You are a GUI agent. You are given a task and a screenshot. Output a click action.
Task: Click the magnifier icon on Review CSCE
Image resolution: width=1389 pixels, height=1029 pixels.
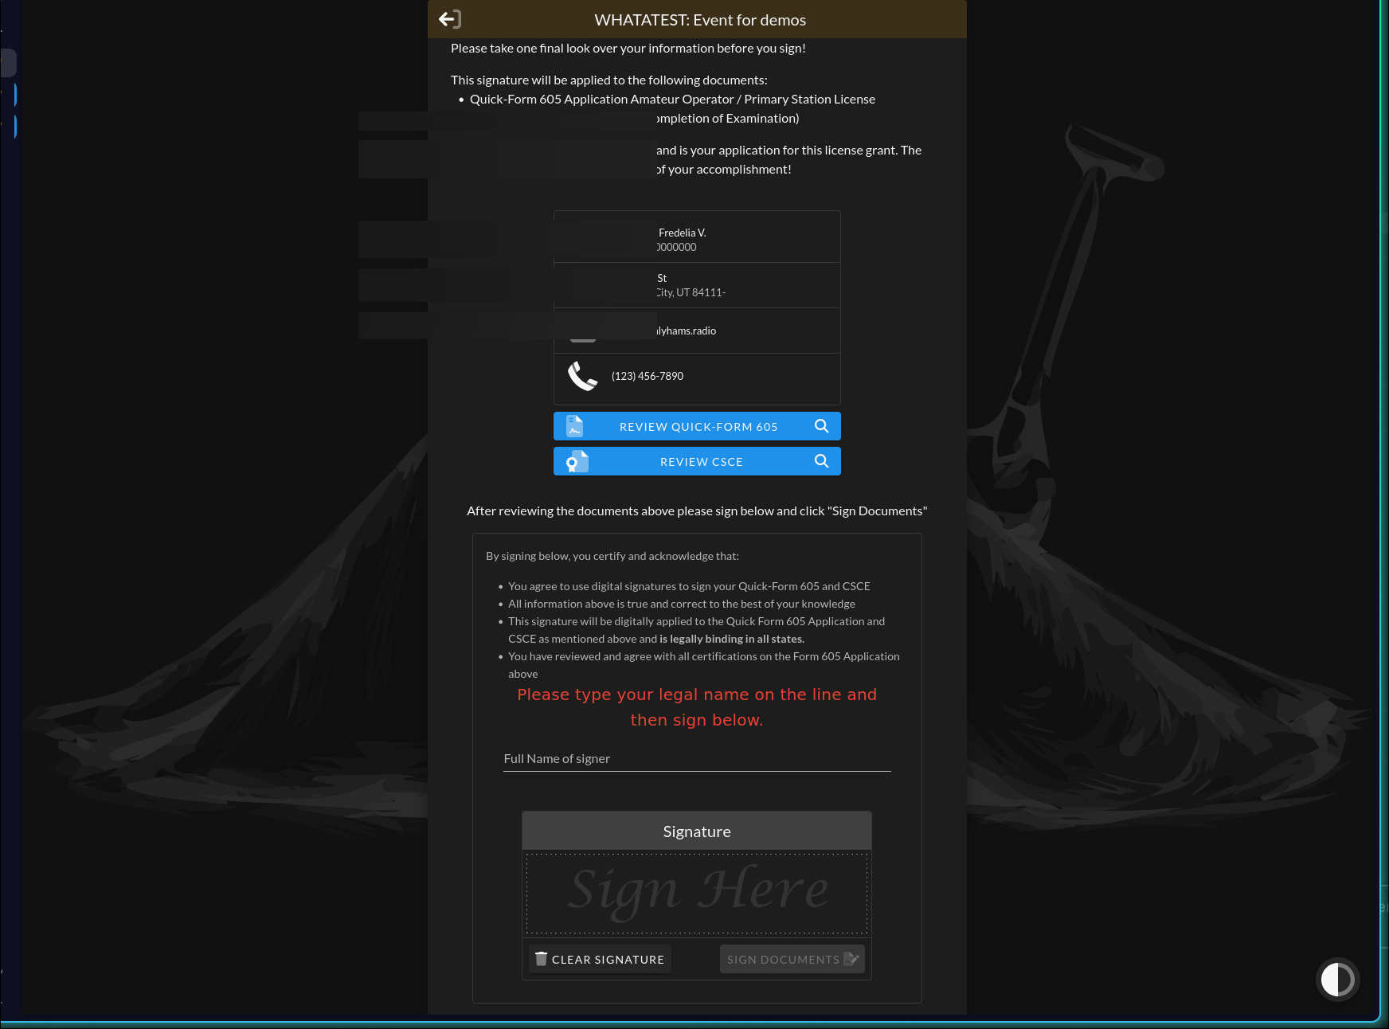822,461
